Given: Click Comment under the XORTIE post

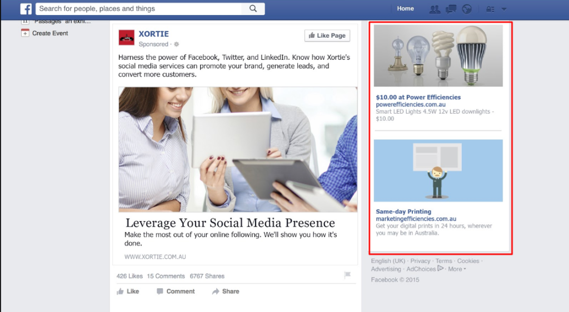Looking at the screenshot, I should point(175,291).
